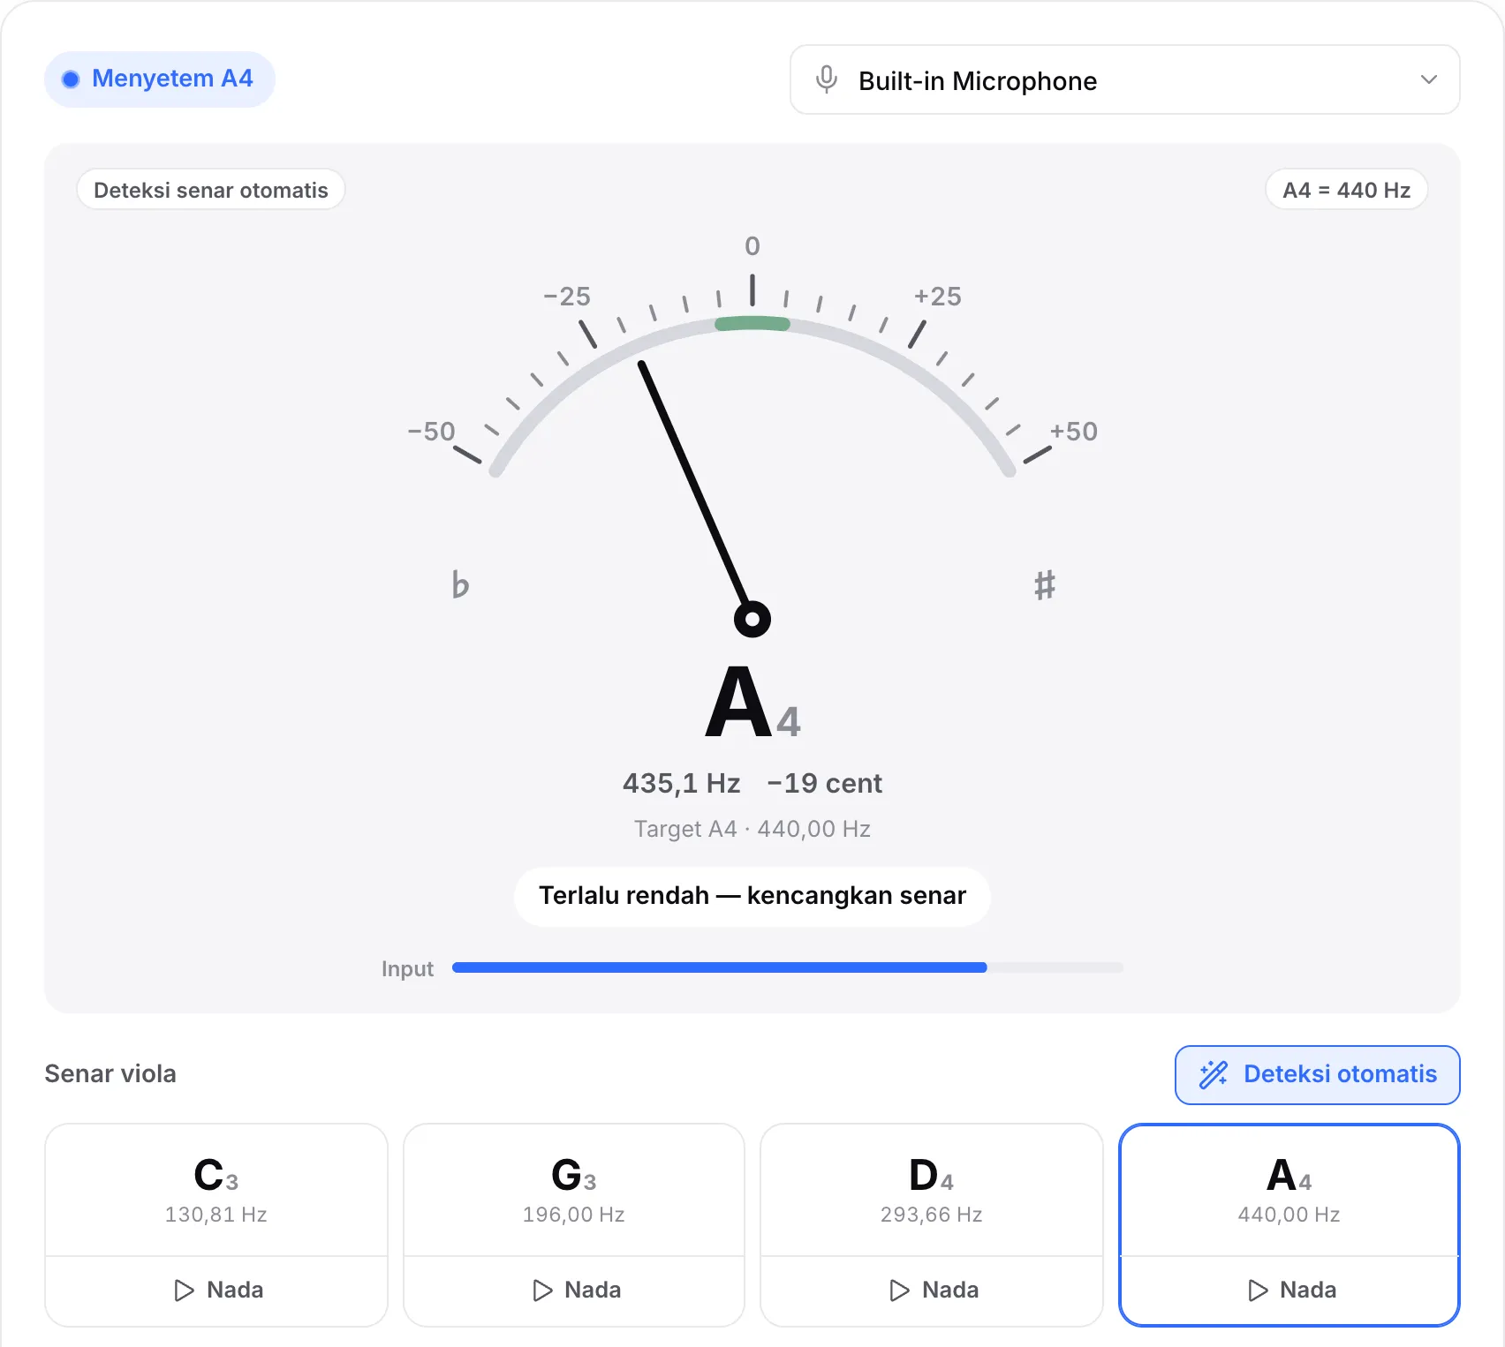Screen dimensions: 1505x1347
Task: Click the Input level bar
Action: [x=788, y=967]
